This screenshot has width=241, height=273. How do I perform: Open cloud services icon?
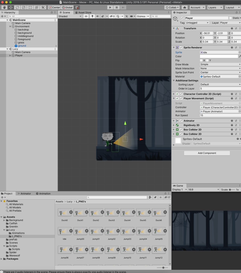point(184,7)
